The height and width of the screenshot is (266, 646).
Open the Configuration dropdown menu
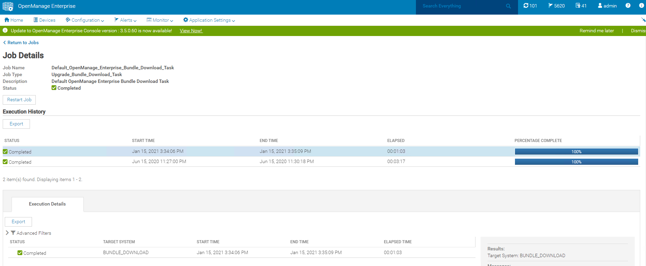click(85, 20)
